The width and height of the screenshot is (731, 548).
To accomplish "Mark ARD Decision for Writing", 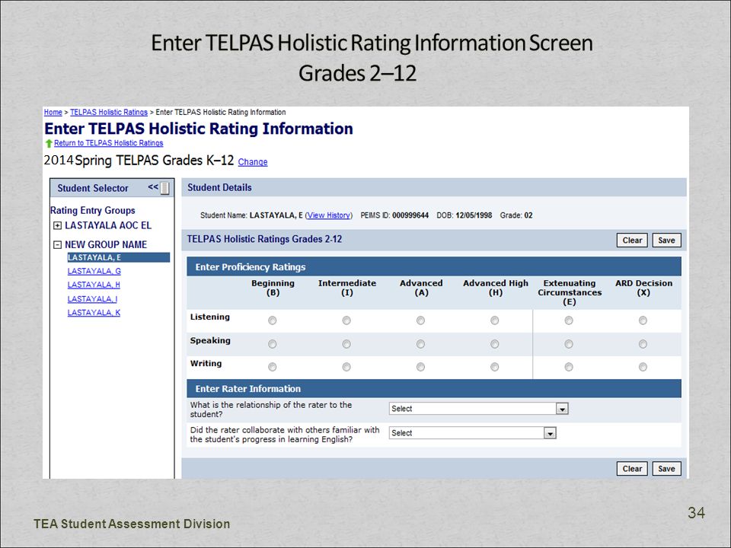I will 643,367.
